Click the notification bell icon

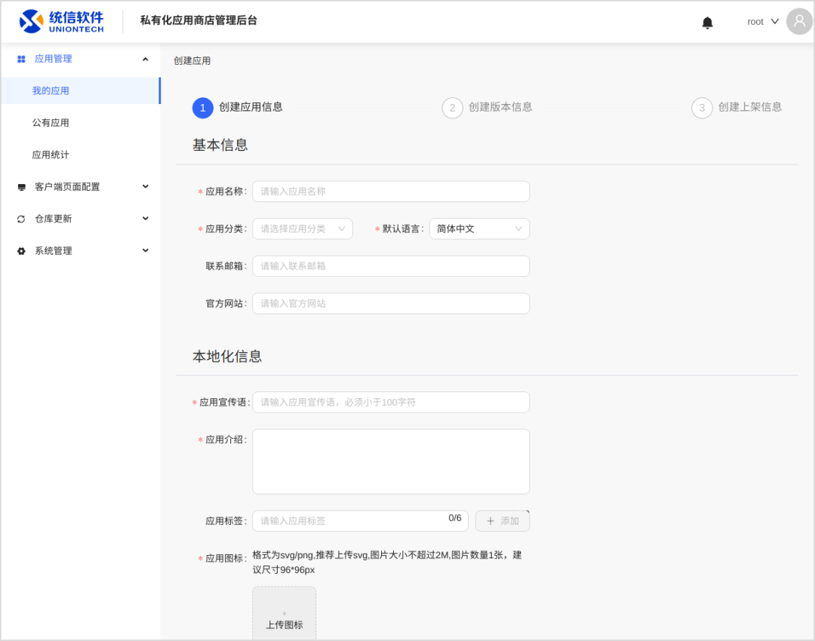click(707, 23)
